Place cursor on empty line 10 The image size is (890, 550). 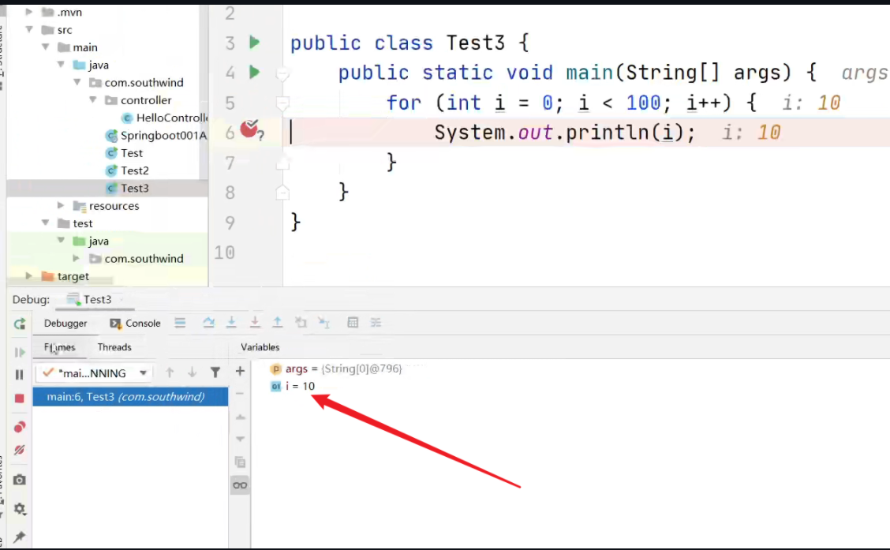(x=586, y=253)
